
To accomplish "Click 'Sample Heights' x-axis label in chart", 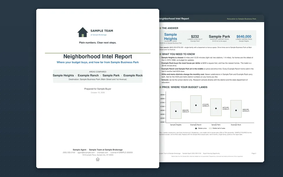I will [176, 125].
